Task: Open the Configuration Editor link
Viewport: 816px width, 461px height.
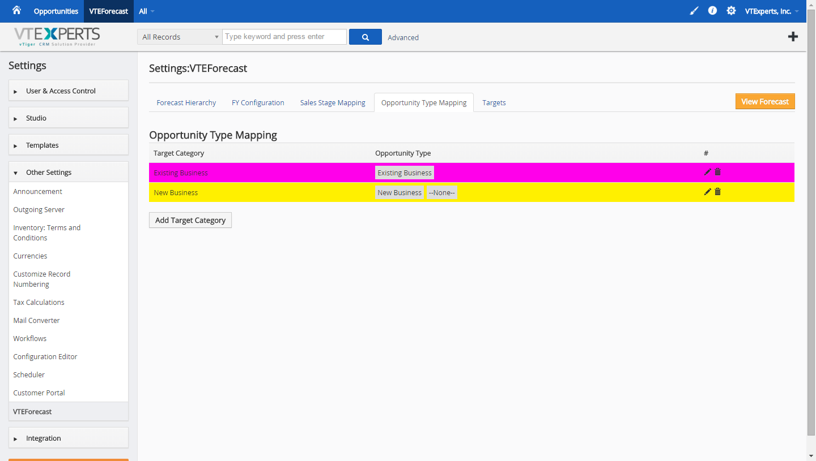Action: point(45,356)
